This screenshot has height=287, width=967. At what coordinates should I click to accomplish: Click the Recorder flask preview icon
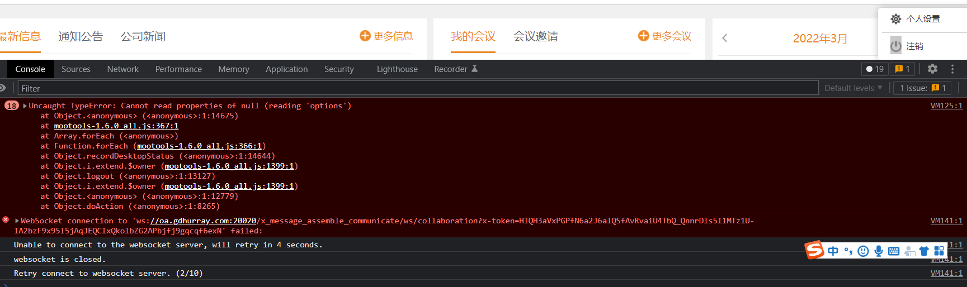tap(474, 69)
